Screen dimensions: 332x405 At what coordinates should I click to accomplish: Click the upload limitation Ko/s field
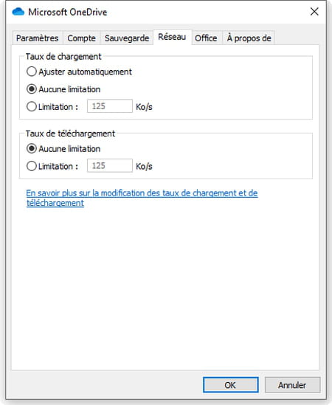(110, 106)
